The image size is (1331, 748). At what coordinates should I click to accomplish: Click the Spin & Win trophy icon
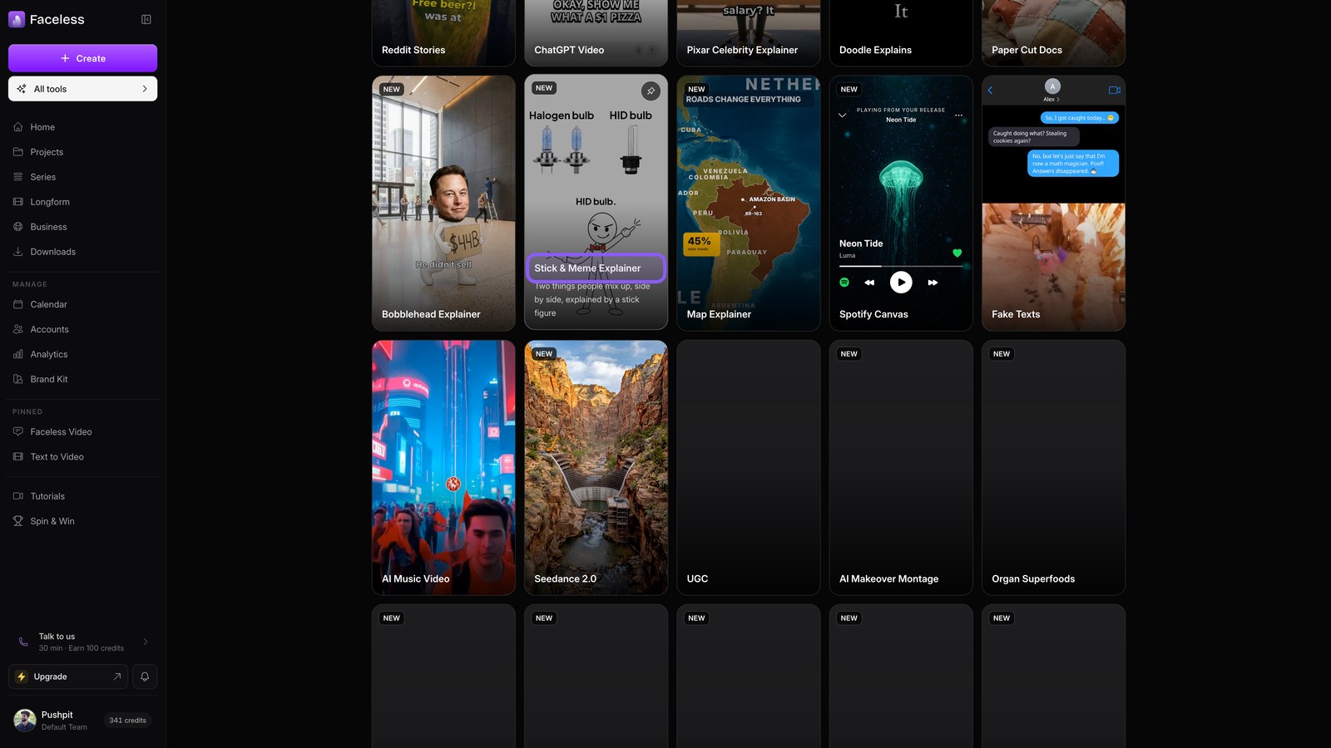point(18,521)
